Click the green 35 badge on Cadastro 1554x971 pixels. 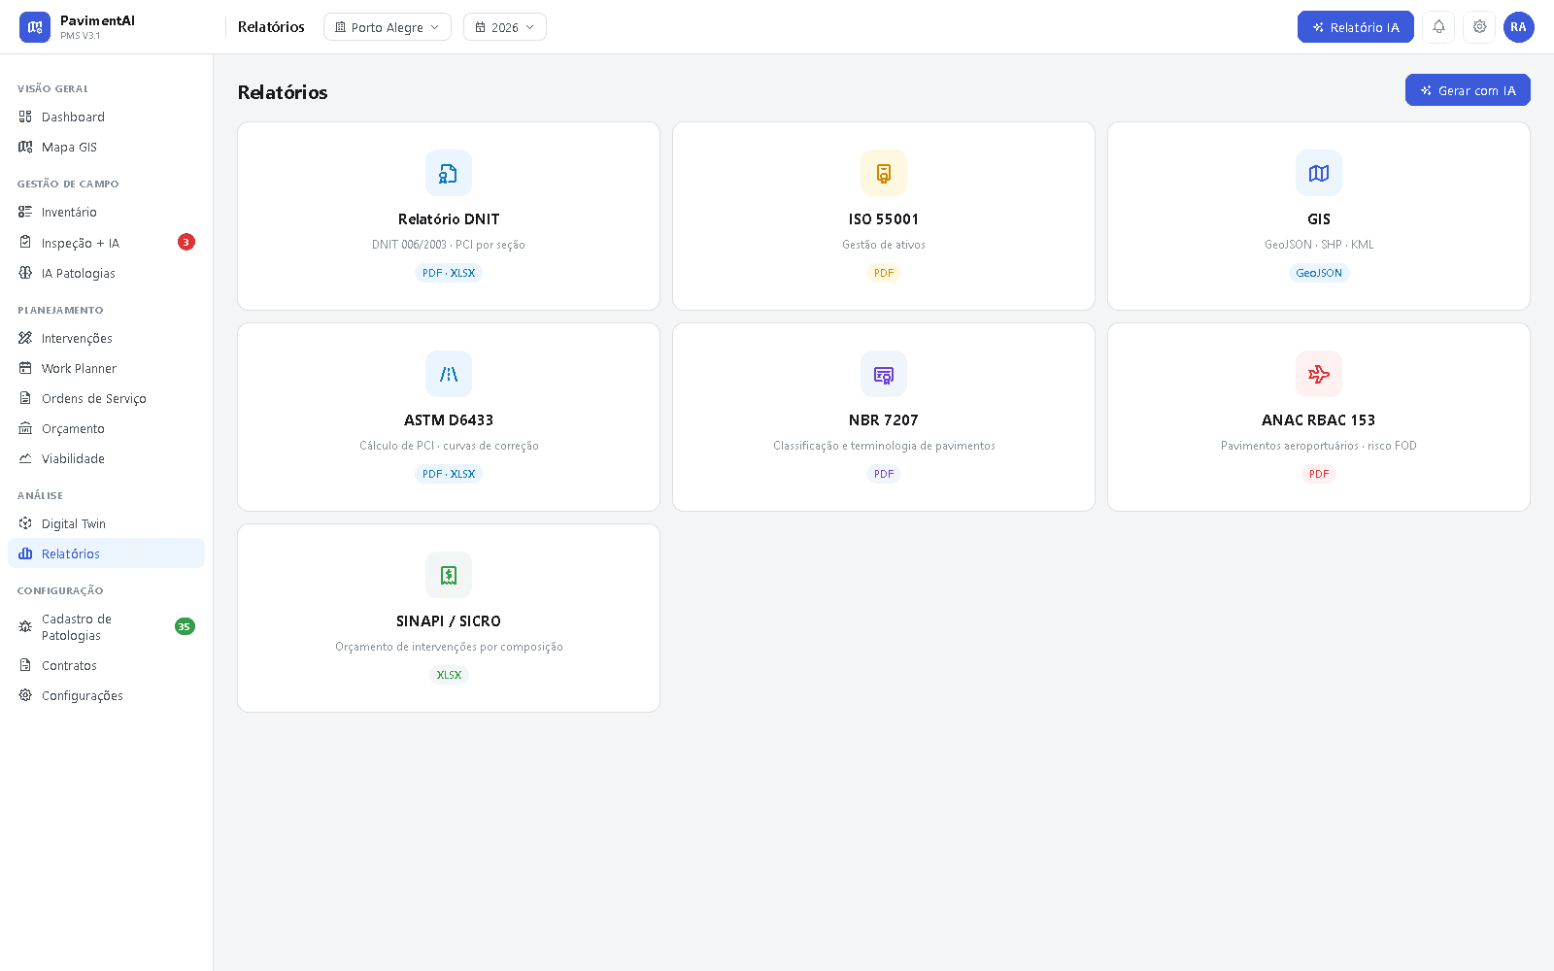click(185, 626)
